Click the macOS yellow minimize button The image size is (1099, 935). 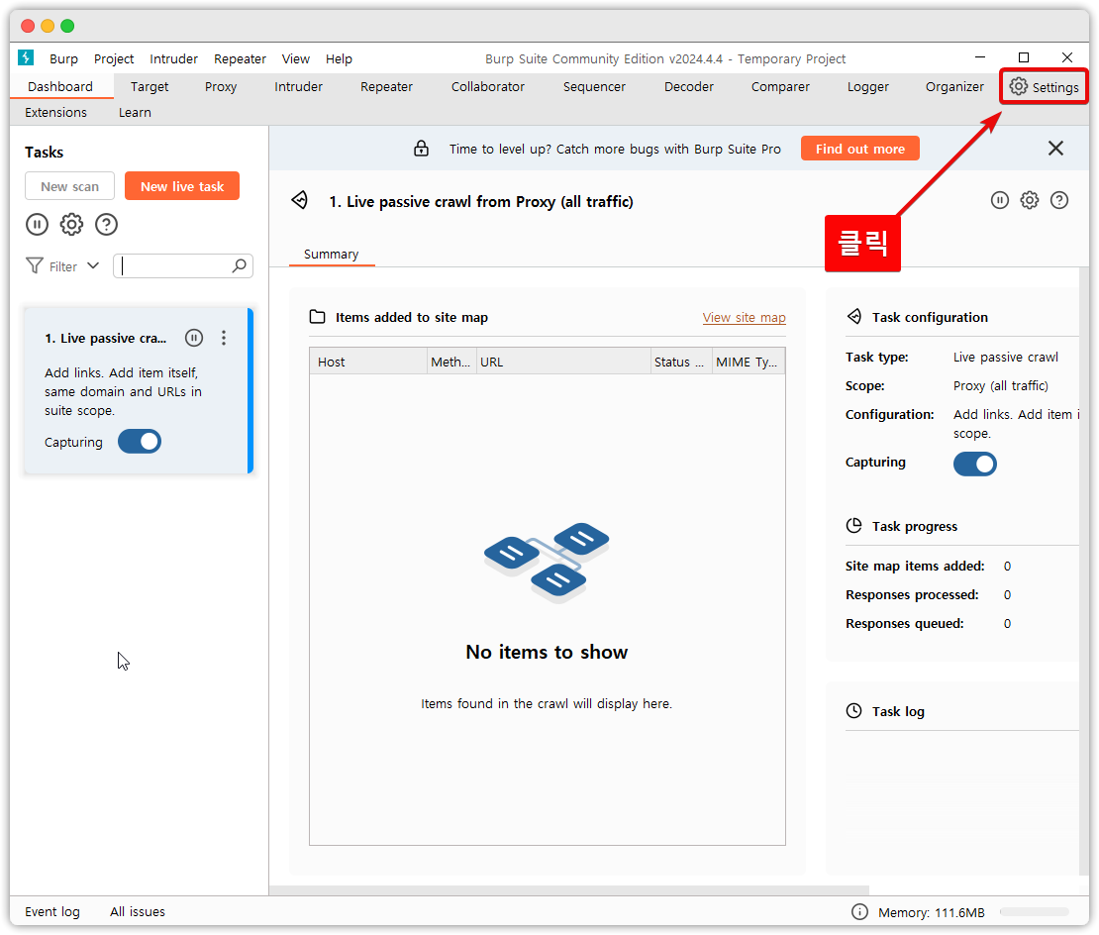coord(48,26)
